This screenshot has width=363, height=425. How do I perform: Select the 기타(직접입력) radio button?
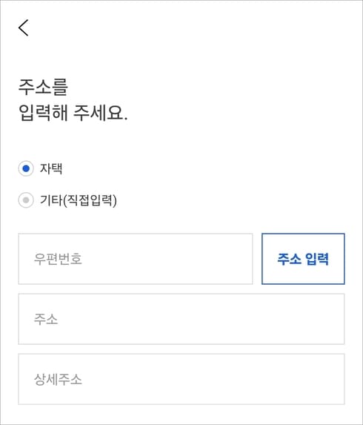click(x=26, y=200)
